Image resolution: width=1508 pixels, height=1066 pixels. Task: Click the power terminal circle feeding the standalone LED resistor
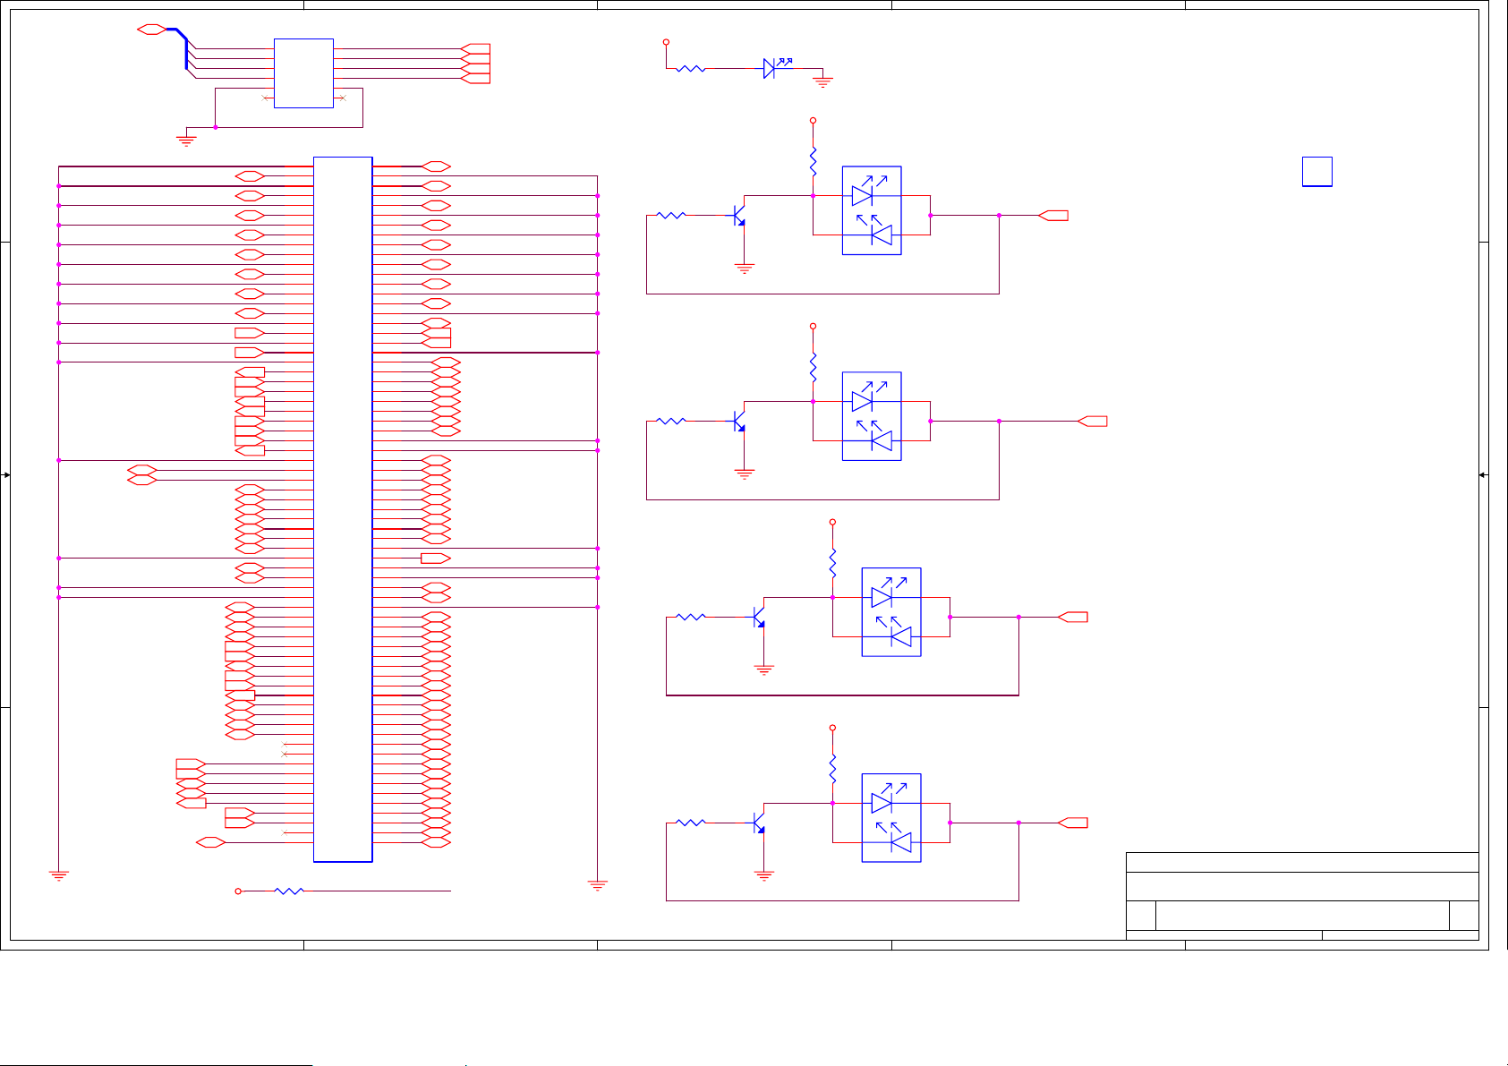click(x=666, y=42)
